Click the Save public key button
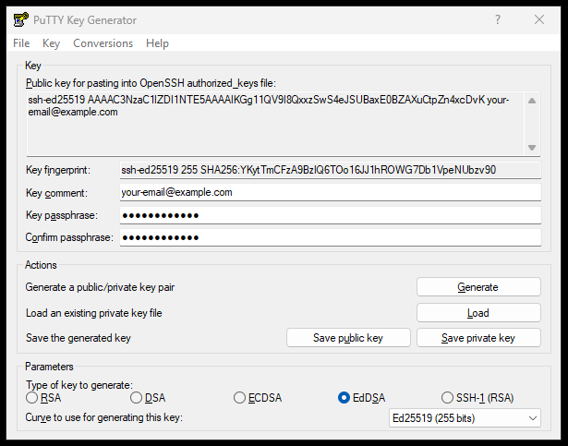 point(347,338)
